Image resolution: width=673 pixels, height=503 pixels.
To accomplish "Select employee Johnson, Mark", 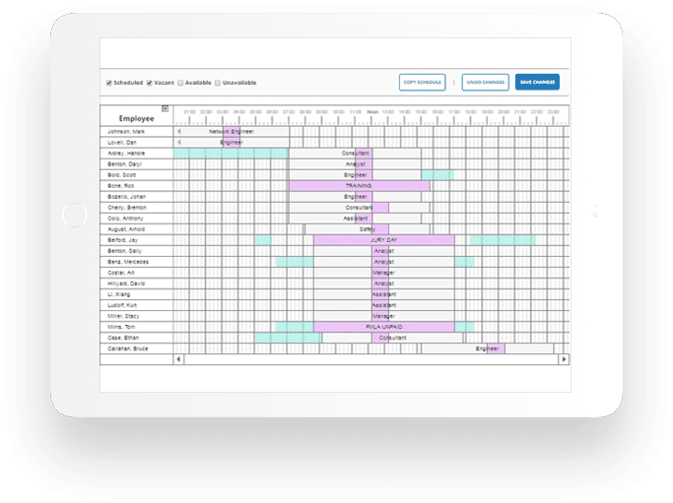I will [x=126, y=132].
